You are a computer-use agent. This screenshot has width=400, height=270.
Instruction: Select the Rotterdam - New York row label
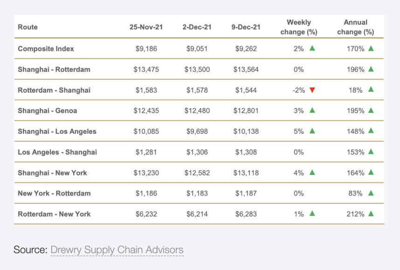[x=54, y=214]
